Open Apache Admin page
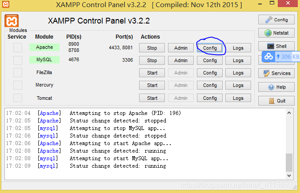The height and width of the screenshot is (193, 300). click(x=181, y=48)
